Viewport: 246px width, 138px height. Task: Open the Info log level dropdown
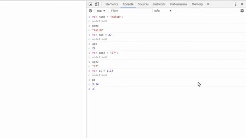163,11
